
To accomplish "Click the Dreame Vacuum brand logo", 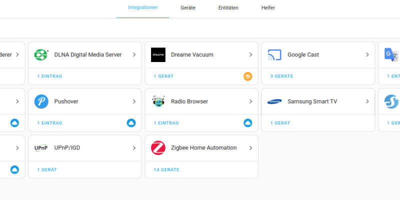I will click(158, 55).
